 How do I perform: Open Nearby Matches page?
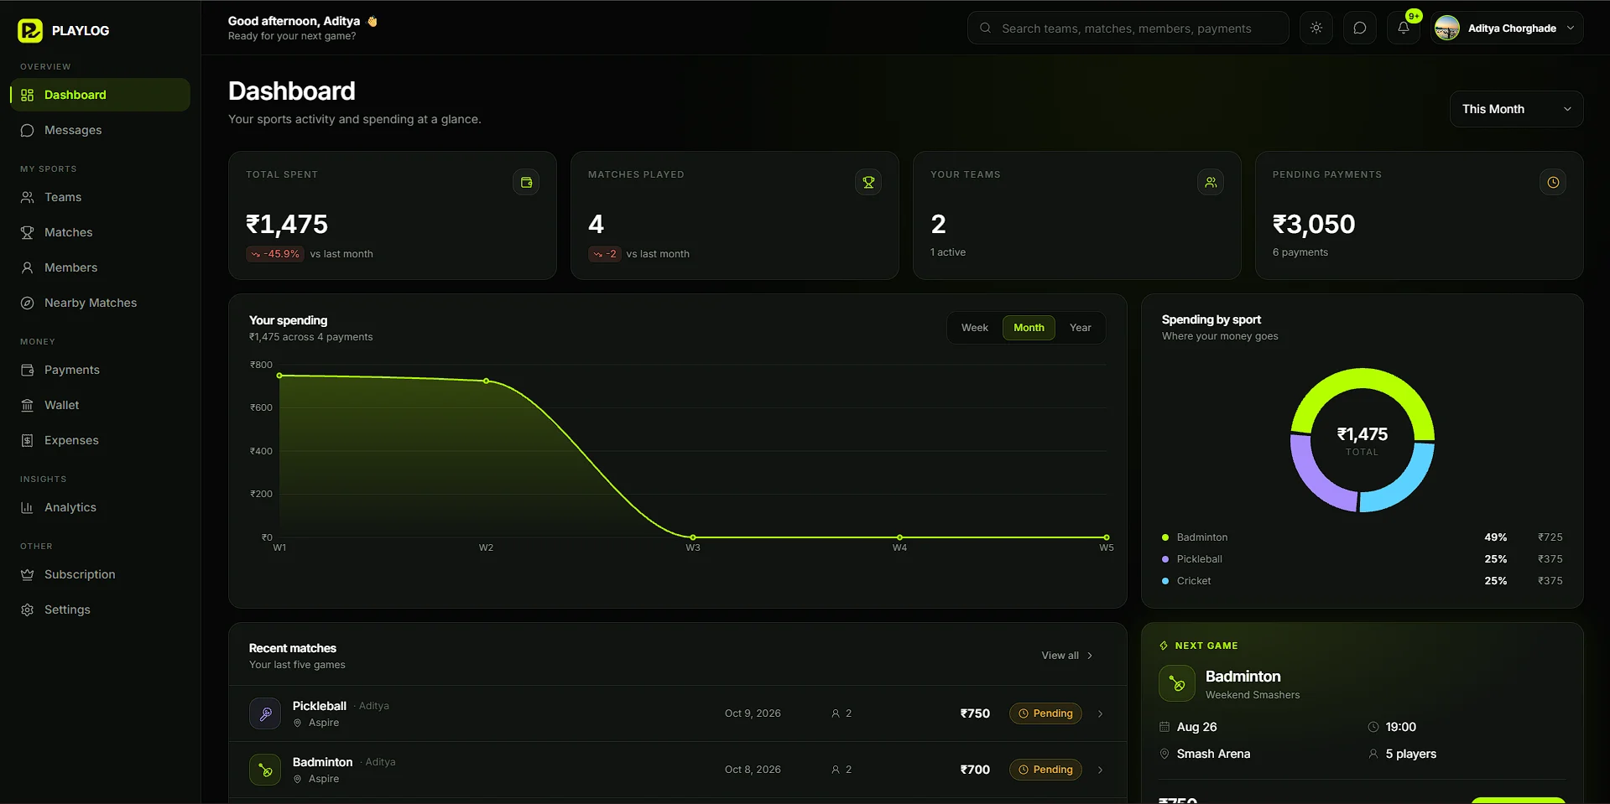(x=101, y=303)
